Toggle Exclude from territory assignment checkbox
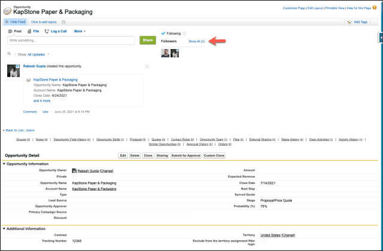This screenshot has height=251, width=383. point(263,241)
